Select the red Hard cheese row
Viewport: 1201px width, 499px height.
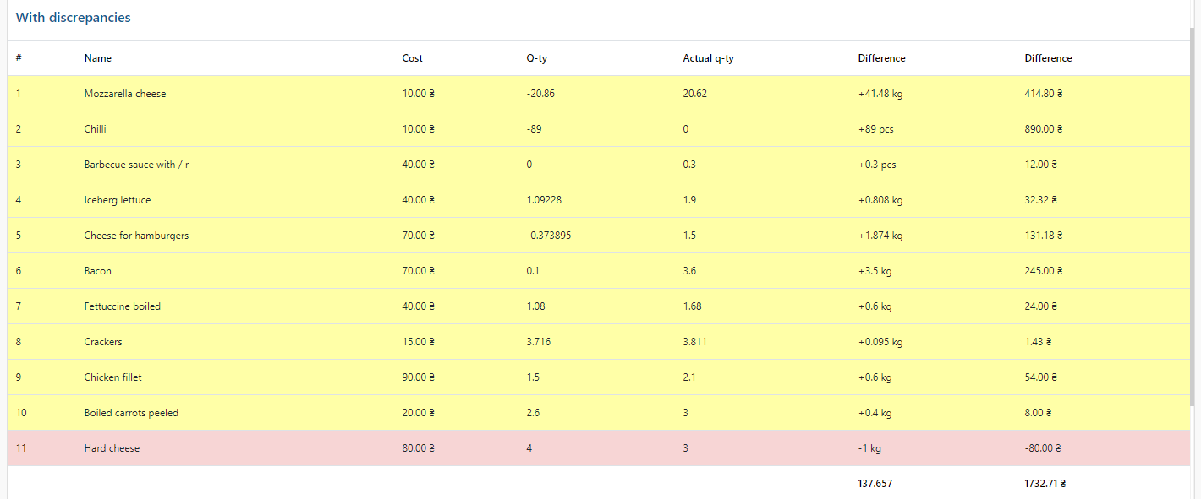click(x=112, y=448)
